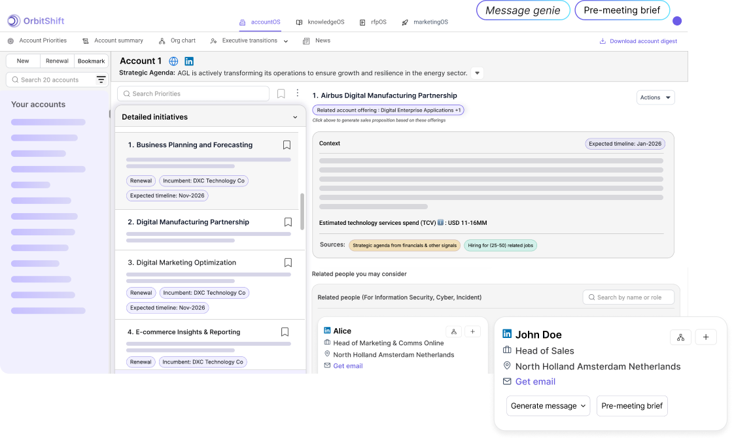Select the Renewal accounts filter
Viewport: 734px width, 438px height.
pyautogui.click(x=57, y=61)
